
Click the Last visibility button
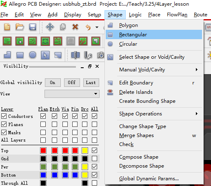coord(91,82)
